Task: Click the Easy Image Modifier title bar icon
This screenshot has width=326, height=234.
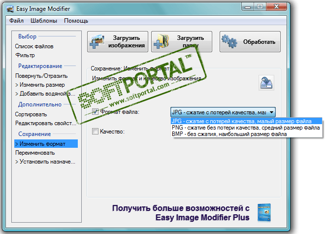Action: 10,9
